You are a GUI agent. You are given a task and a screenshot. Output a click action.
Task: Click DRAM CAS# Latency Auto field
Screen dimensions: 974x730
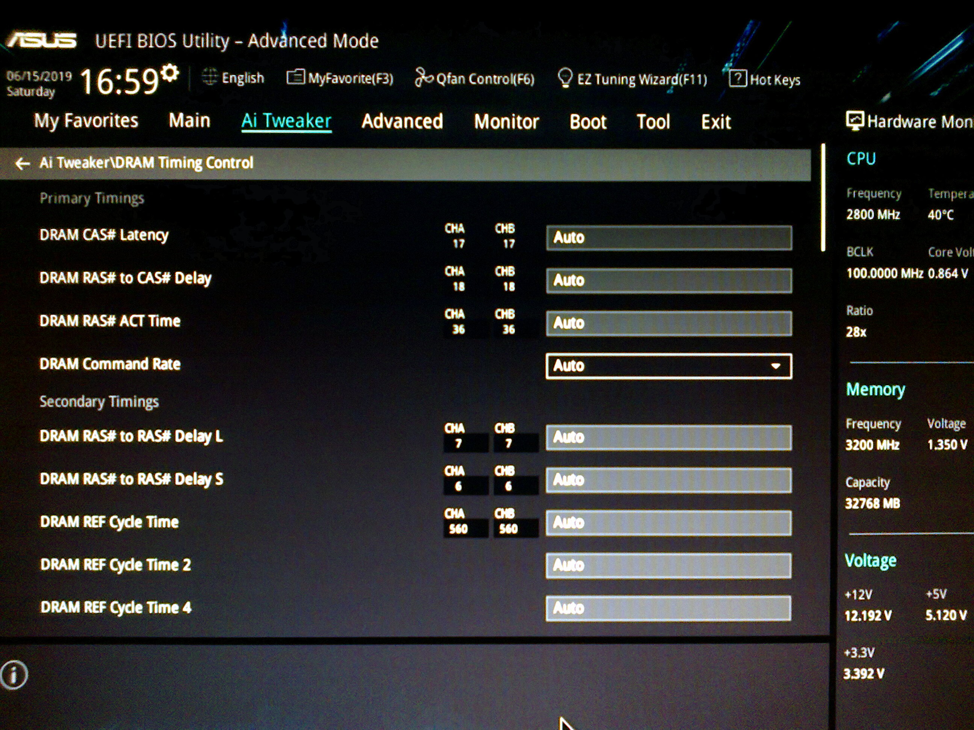pyautogui.click(x=668, y=238)
